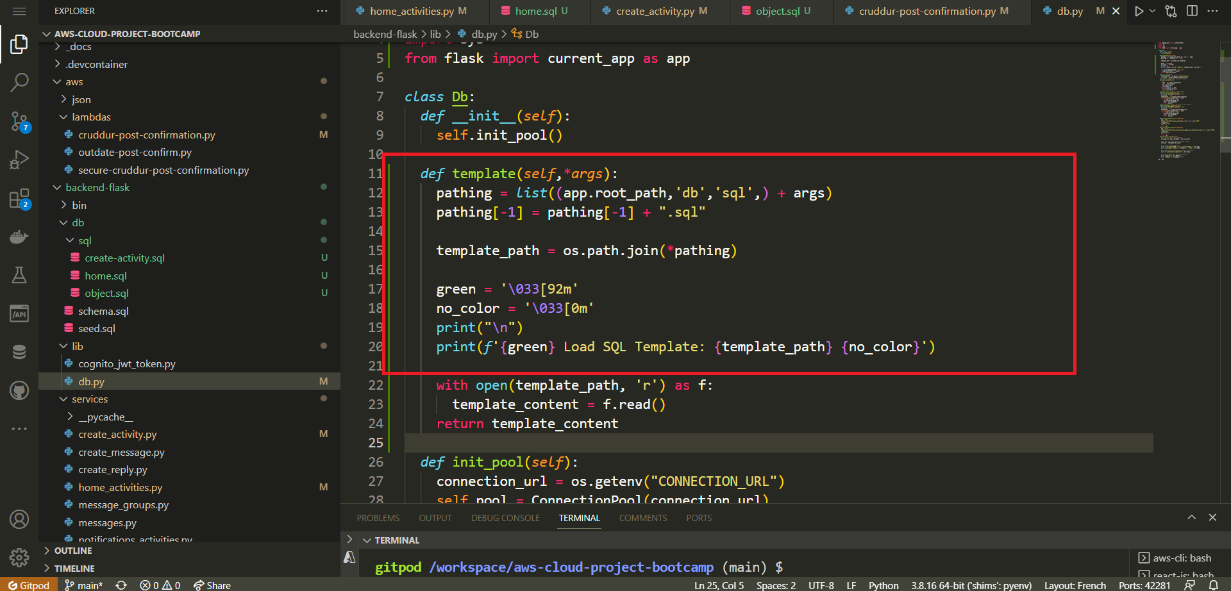This screenshot has height=591, width=1231.
Task: Open cognito_jwt_token.py in explorer
Action: 127,363
